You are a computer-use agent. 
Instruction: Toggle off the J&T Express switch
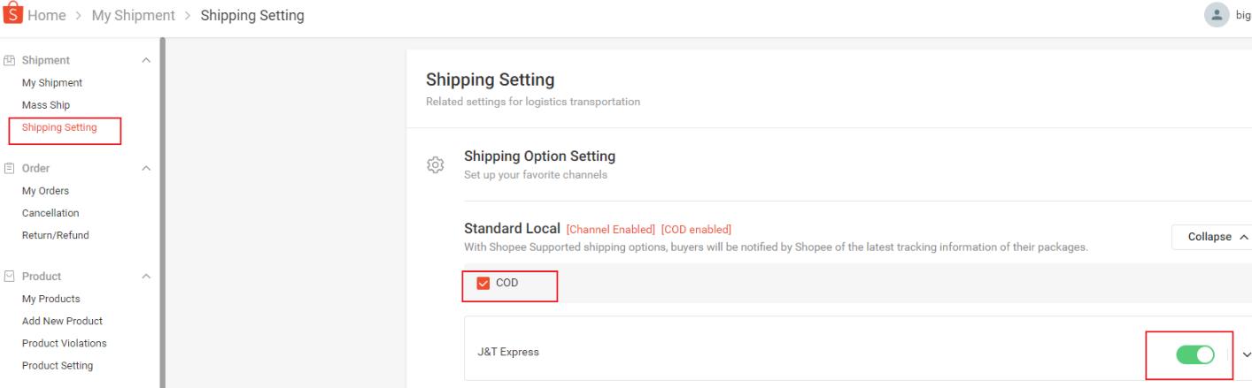coord(1195,355)
